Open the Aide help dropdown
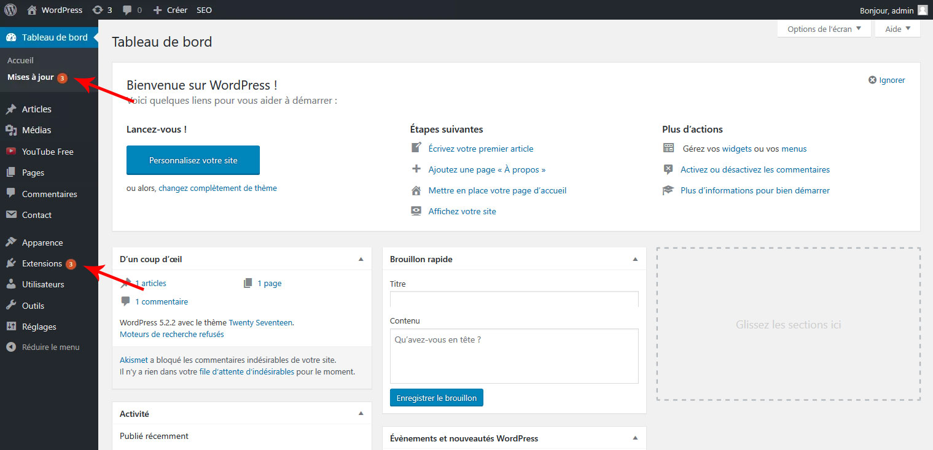The image size is (933, 450). 897,29
